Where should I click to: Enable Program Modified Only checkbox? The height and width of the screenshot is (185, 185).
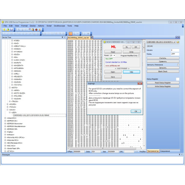pyautogui.click(x=139, y=55)
